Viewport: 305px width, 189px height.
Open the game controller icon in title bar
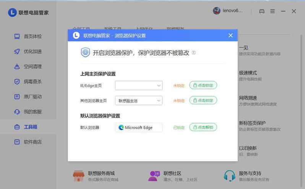point(262,11)
